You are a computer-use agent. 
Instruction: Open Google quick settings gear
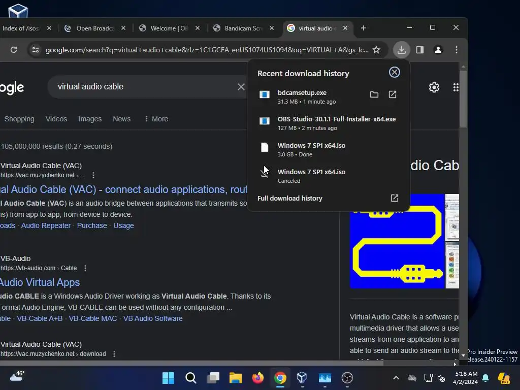tap(434, 87)
